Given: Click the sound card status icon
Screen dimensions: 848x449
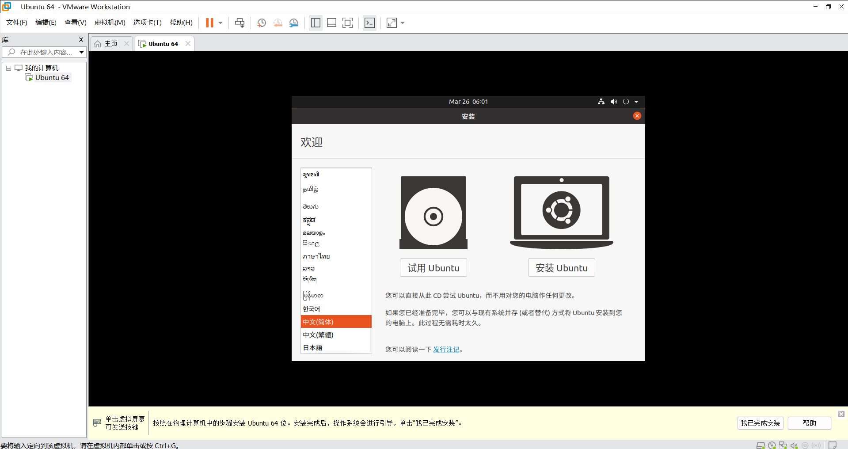Looking at the screenshot, I should pyautogui.click(x=794, y=445).
